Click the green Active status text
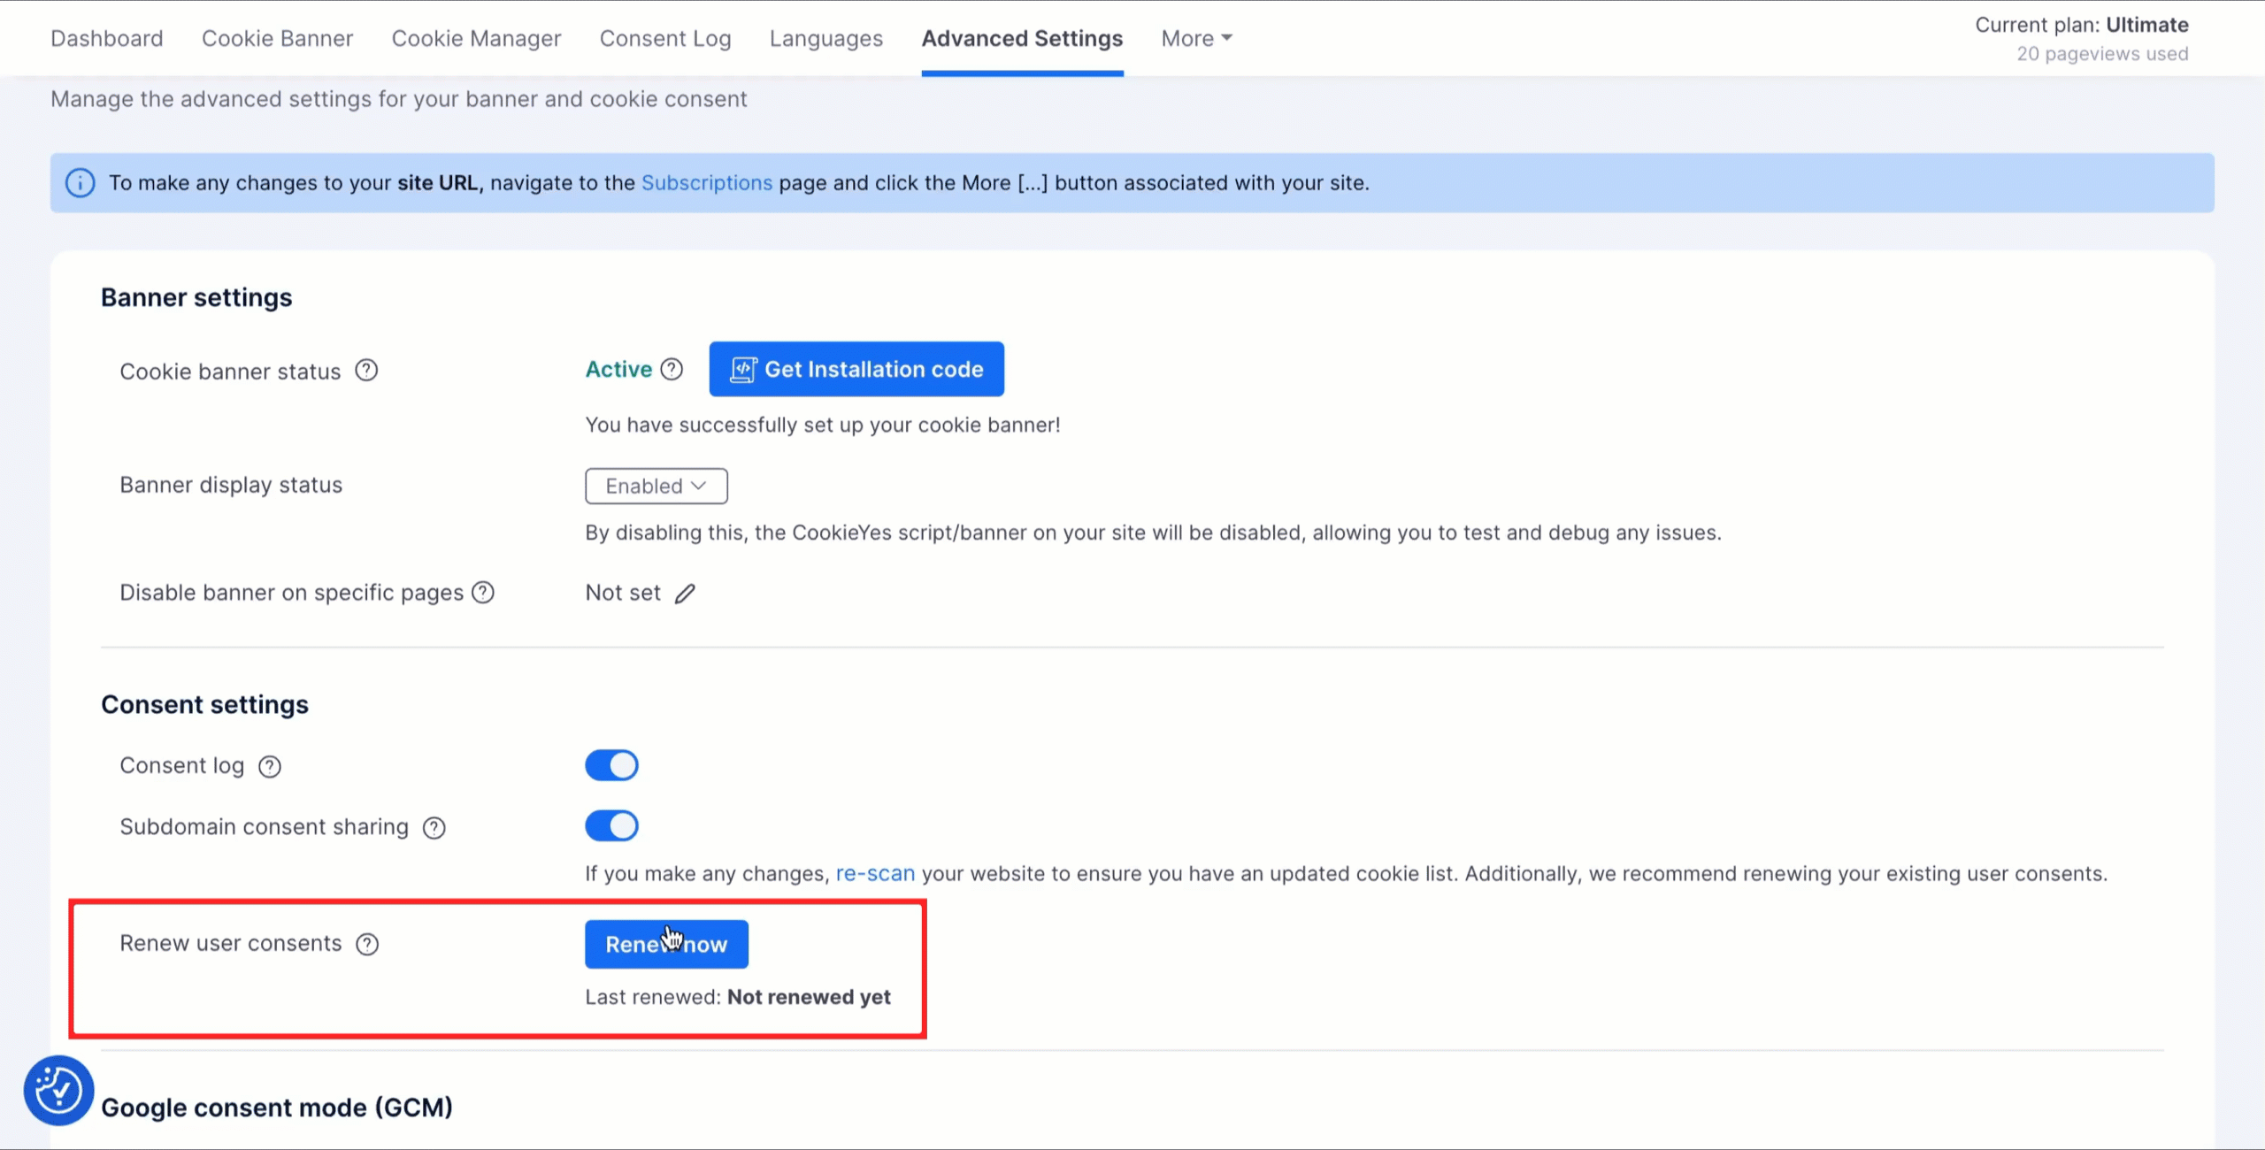The width and height of the screenshot is (2265, 1150). coord(618,369)
